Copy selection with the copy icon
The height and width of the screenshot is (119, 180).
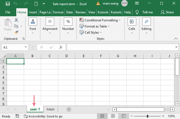(16, 26)
